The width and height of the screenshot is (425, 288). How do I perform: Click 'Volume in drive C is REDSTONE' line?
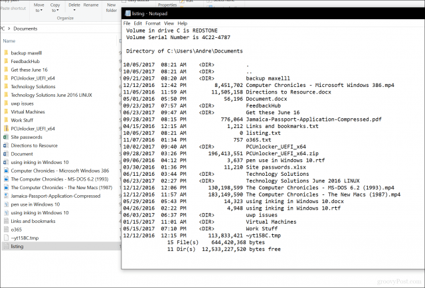coord(172,31)
